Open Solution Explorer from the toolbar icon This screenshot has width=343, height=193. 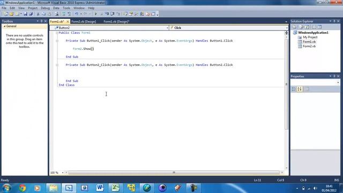(125, 14)
